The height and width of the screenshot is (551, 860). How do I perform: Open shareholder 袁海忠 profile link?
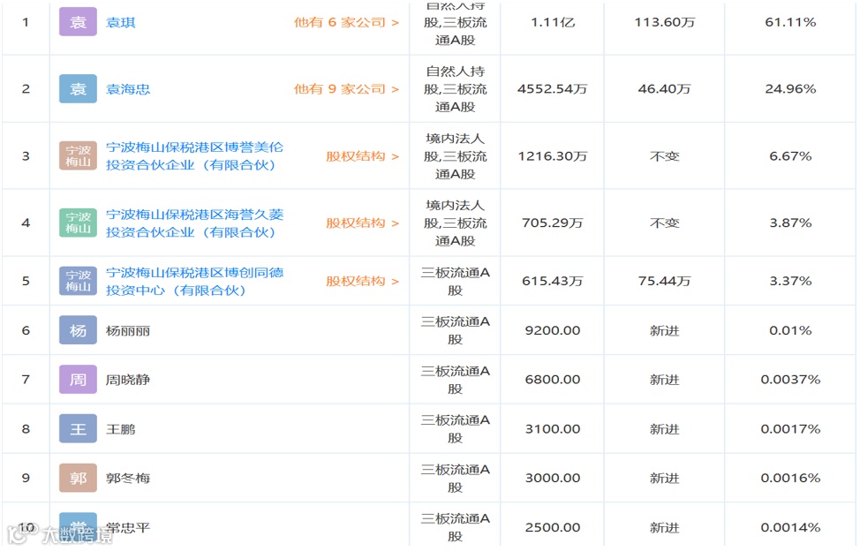tap(128, 89)
